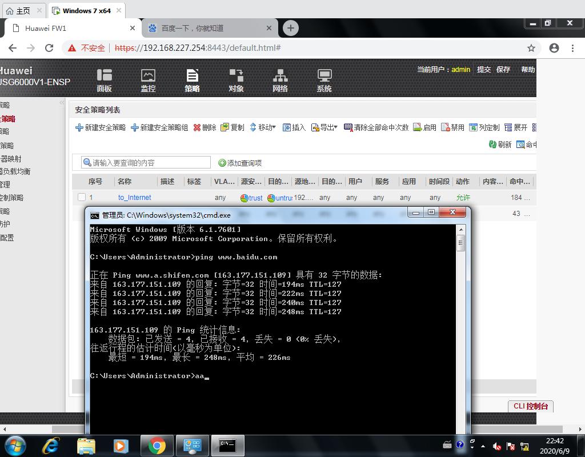Launch Internet Explorer from taskbar
This screenshot has height=457, width=585.
point(51,446)
